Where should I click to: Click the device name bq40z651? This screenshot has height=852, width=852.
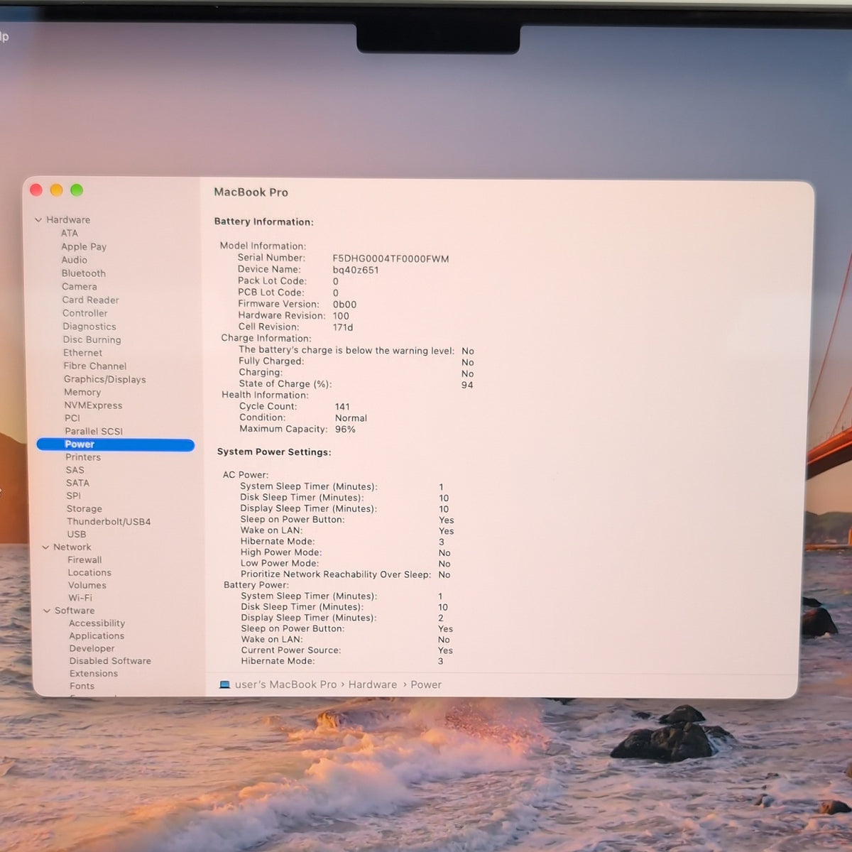coord(356,271)
